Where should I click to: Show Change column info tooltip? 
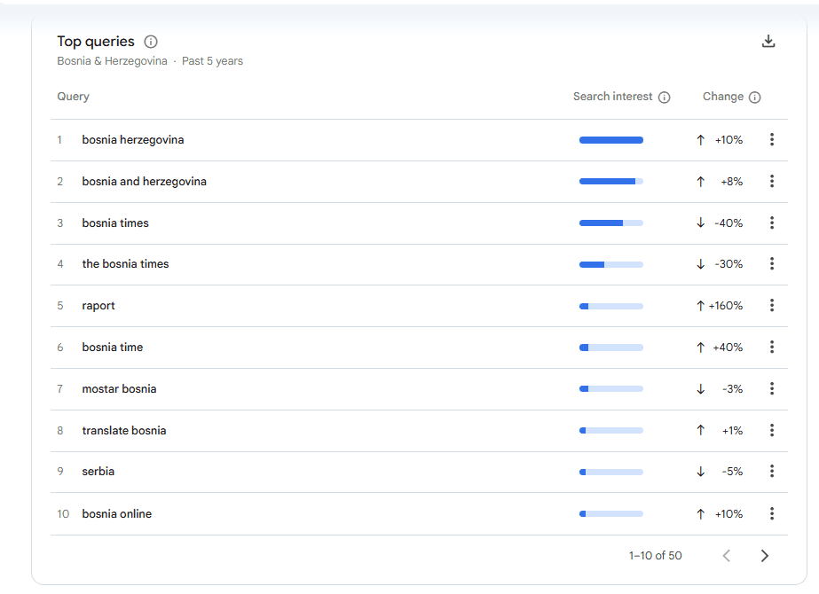click(x=755, y=98)
